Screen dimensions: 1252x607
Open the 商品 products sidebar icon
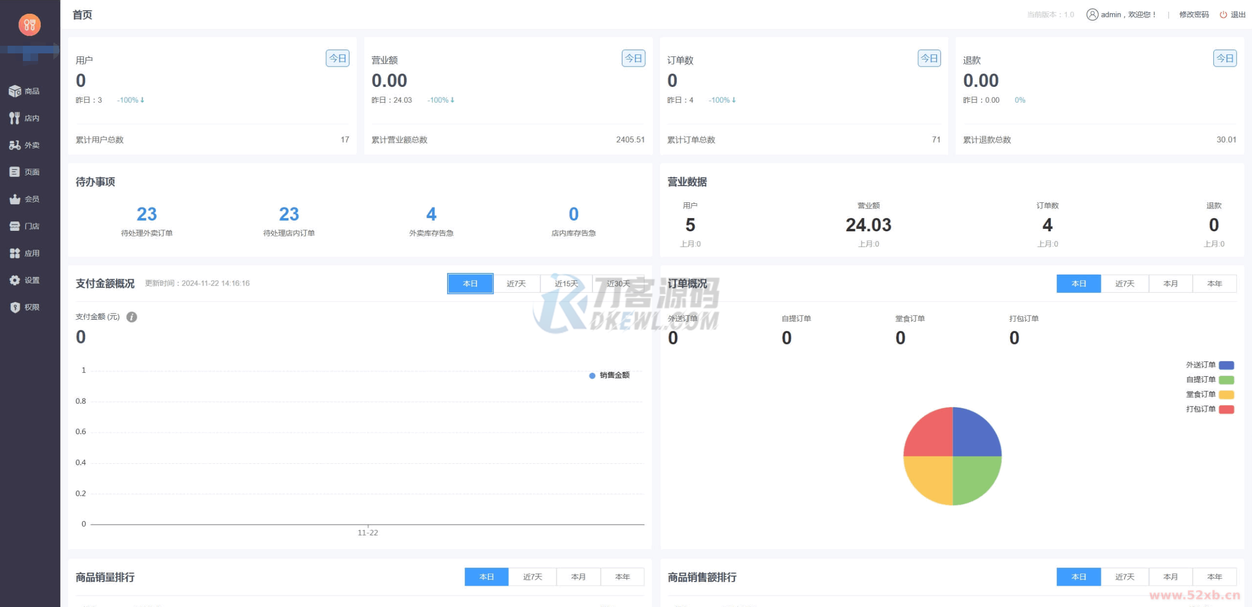pyautogui.click(x=15, y=91)
